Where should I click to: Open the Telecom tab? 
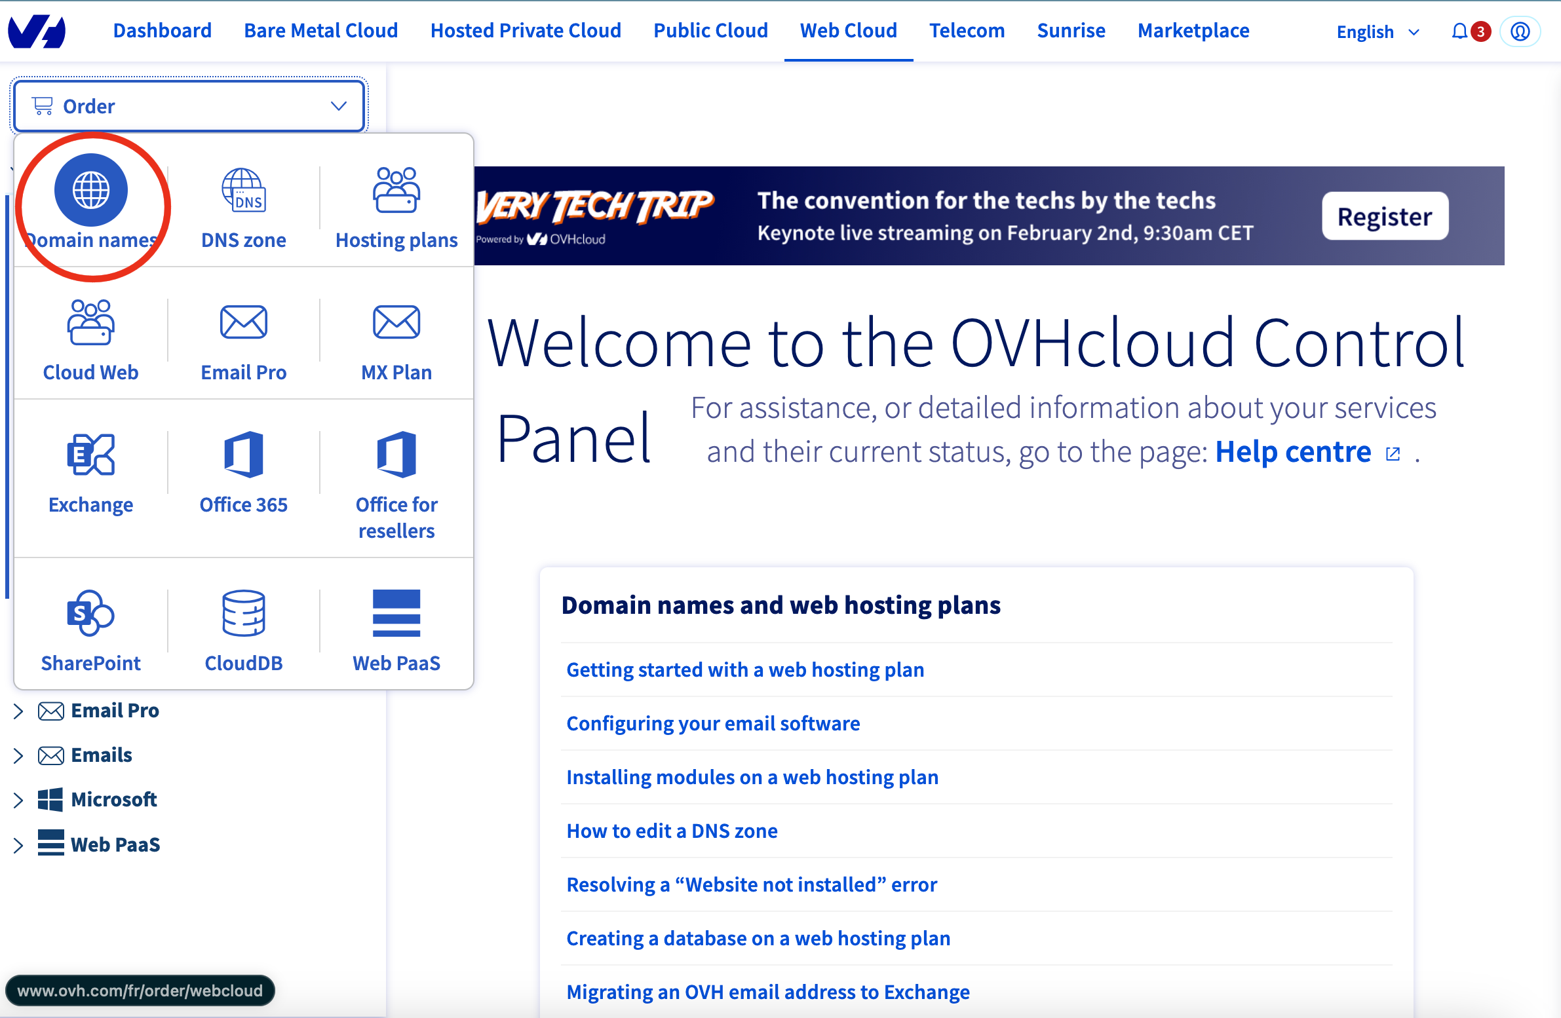coord(966,30)
